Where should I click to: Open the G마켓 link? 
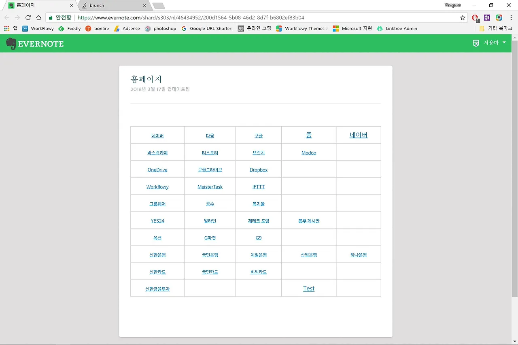click(x=210, y=238)
